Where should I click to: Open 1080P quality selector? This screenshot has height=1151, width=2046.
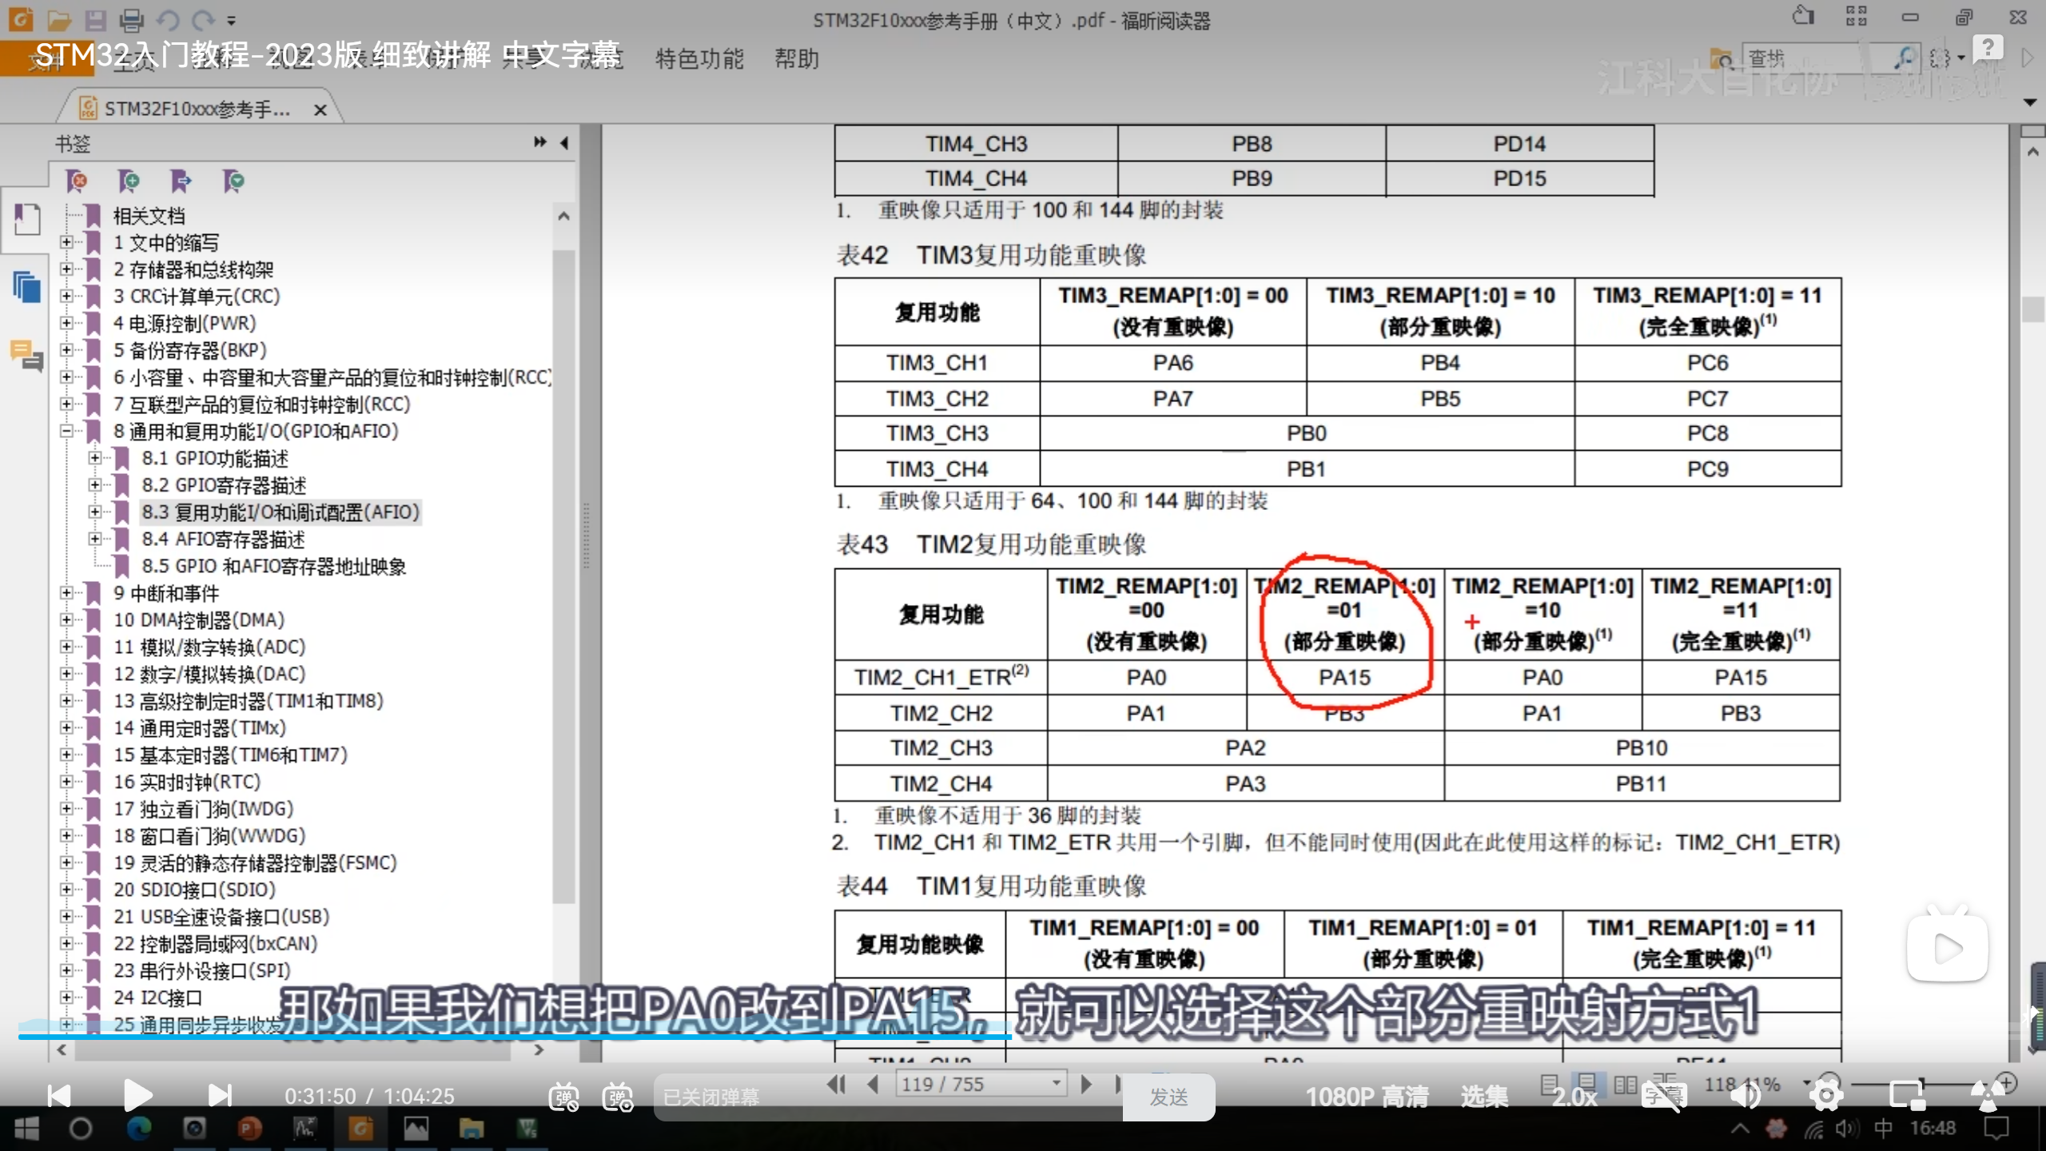1367,1097
